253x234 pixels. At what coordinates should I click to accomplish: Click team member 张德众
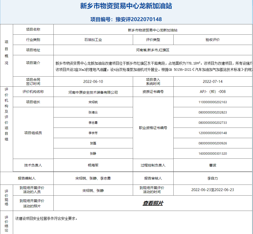pos(93,112)
